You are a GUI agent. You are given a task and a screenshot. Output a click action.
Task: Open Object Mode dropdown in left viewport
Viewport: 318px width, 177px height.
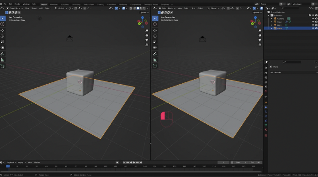pyautogui.click(x=14, y=8)
